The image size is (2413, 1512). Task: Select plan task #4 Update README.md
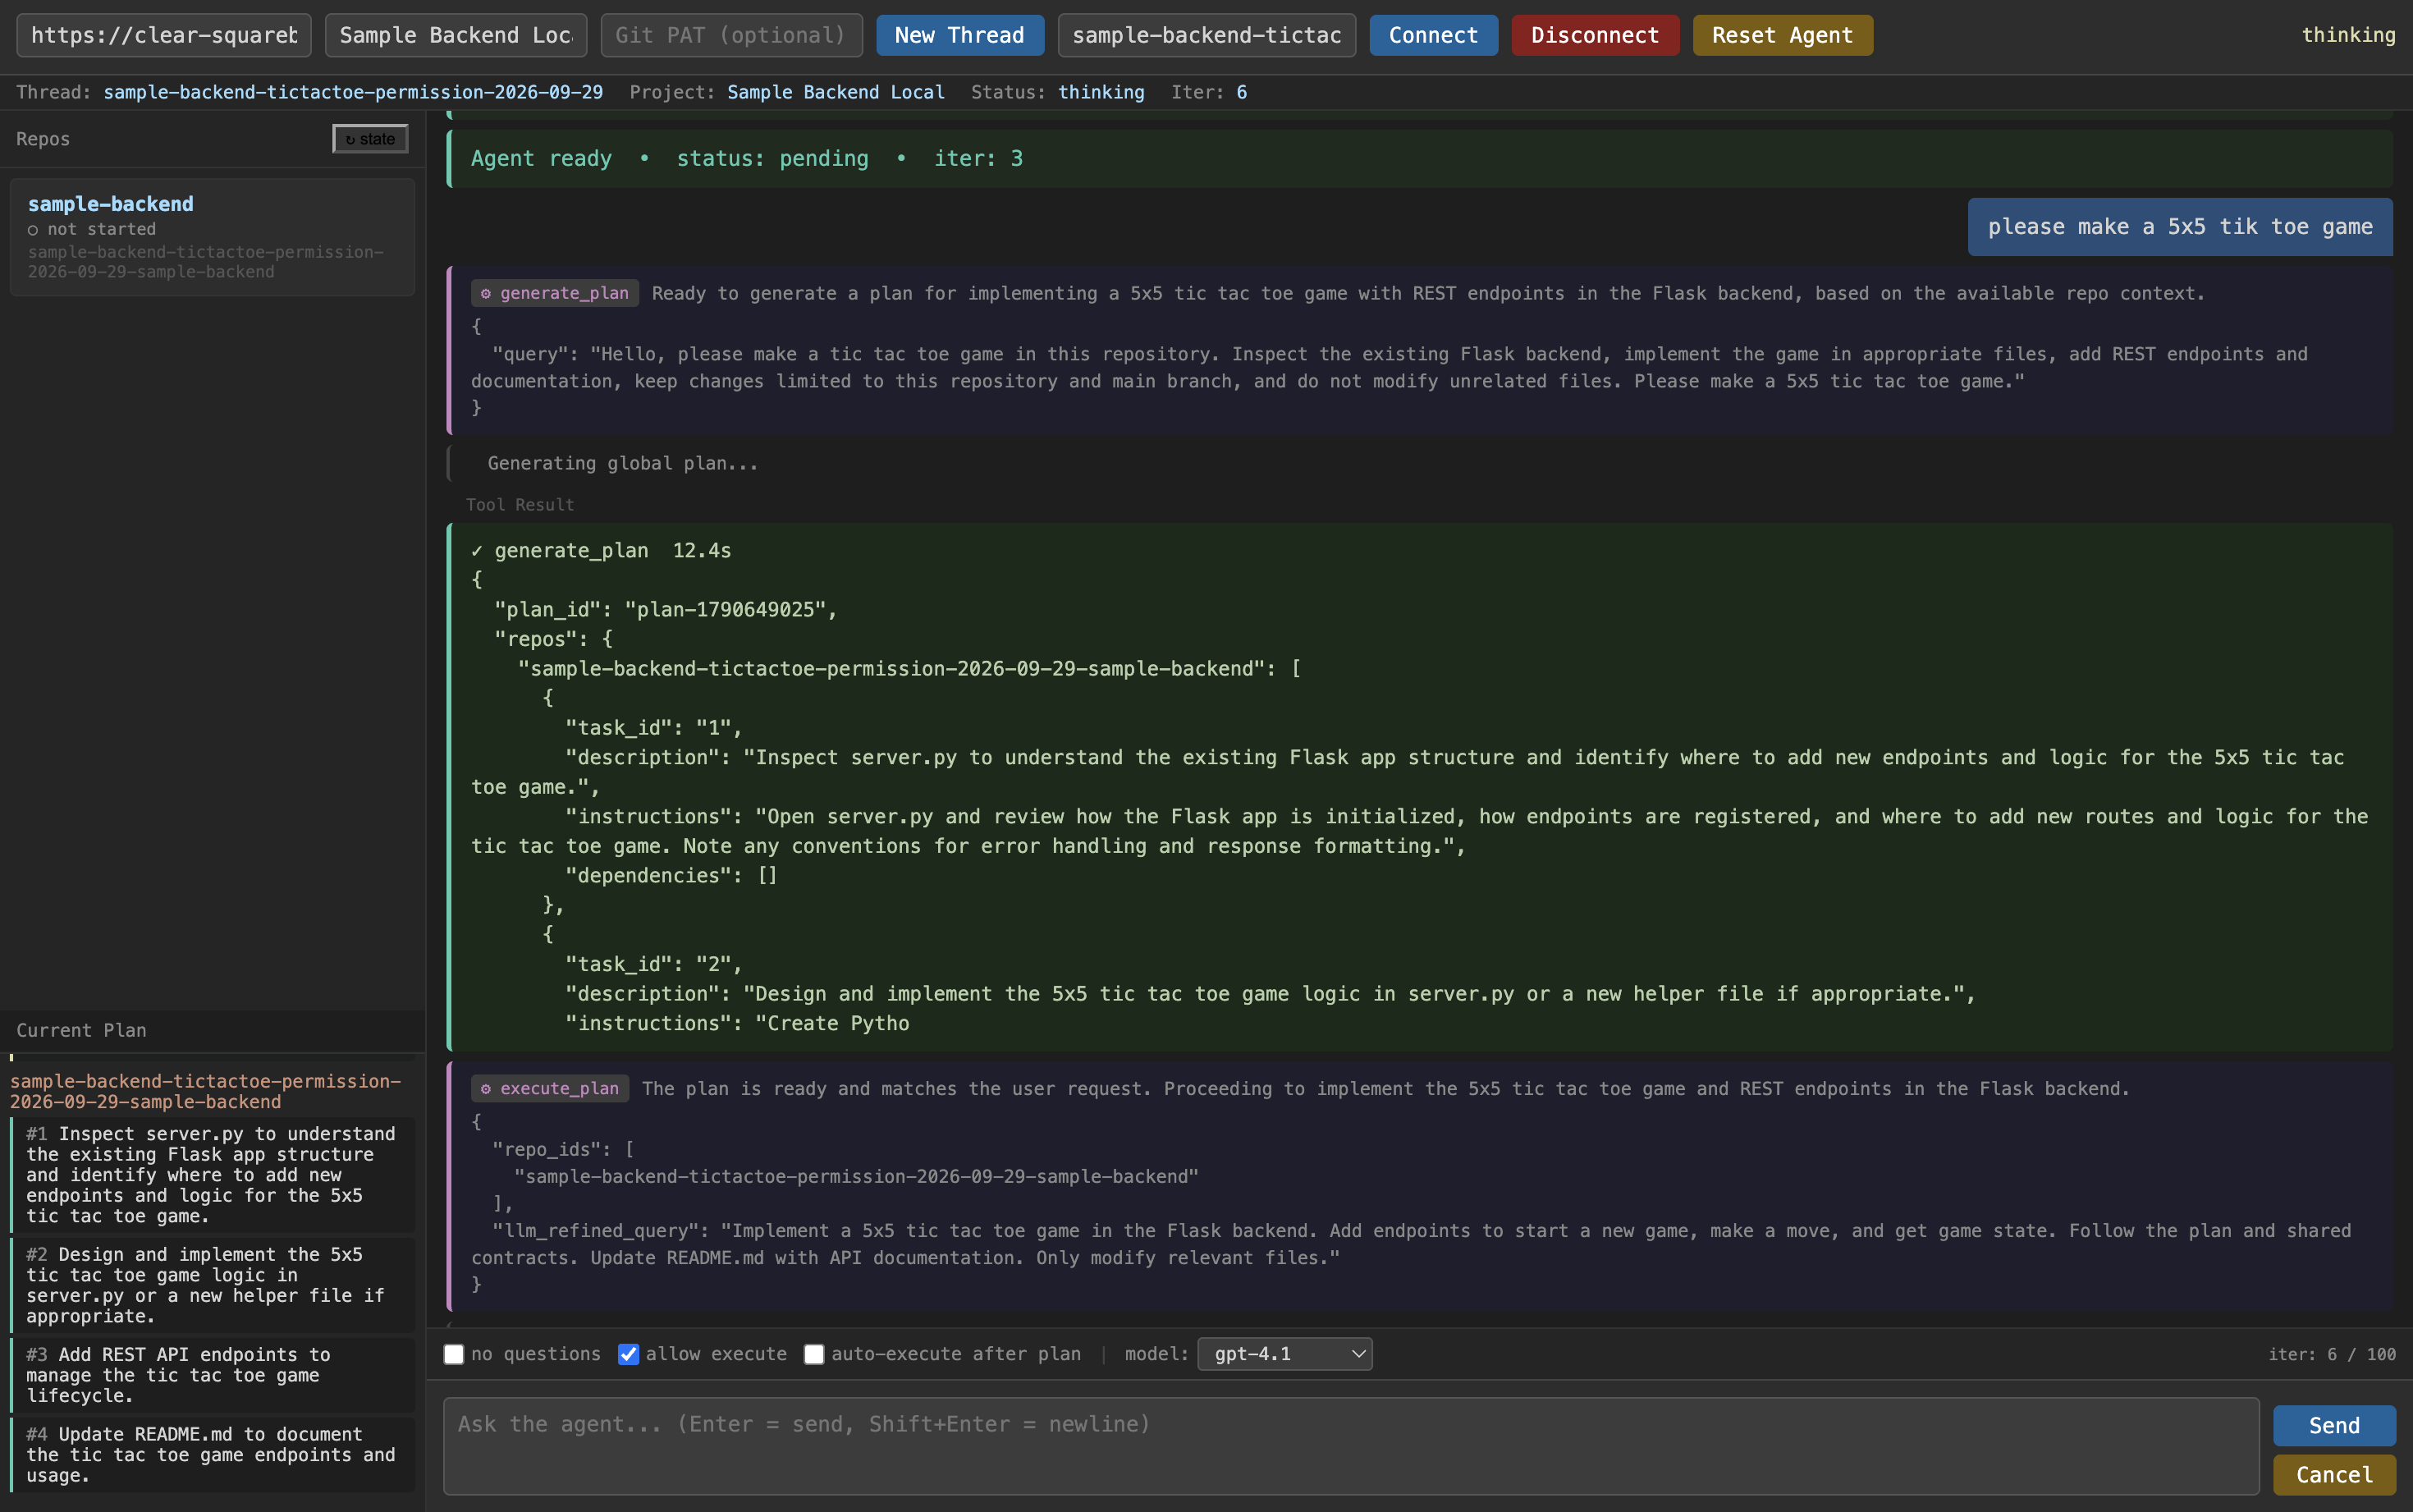212,1455
